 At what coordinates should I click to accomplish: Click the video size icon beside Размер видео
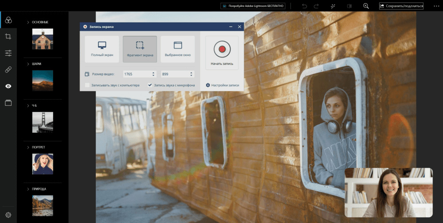(87, 74)
